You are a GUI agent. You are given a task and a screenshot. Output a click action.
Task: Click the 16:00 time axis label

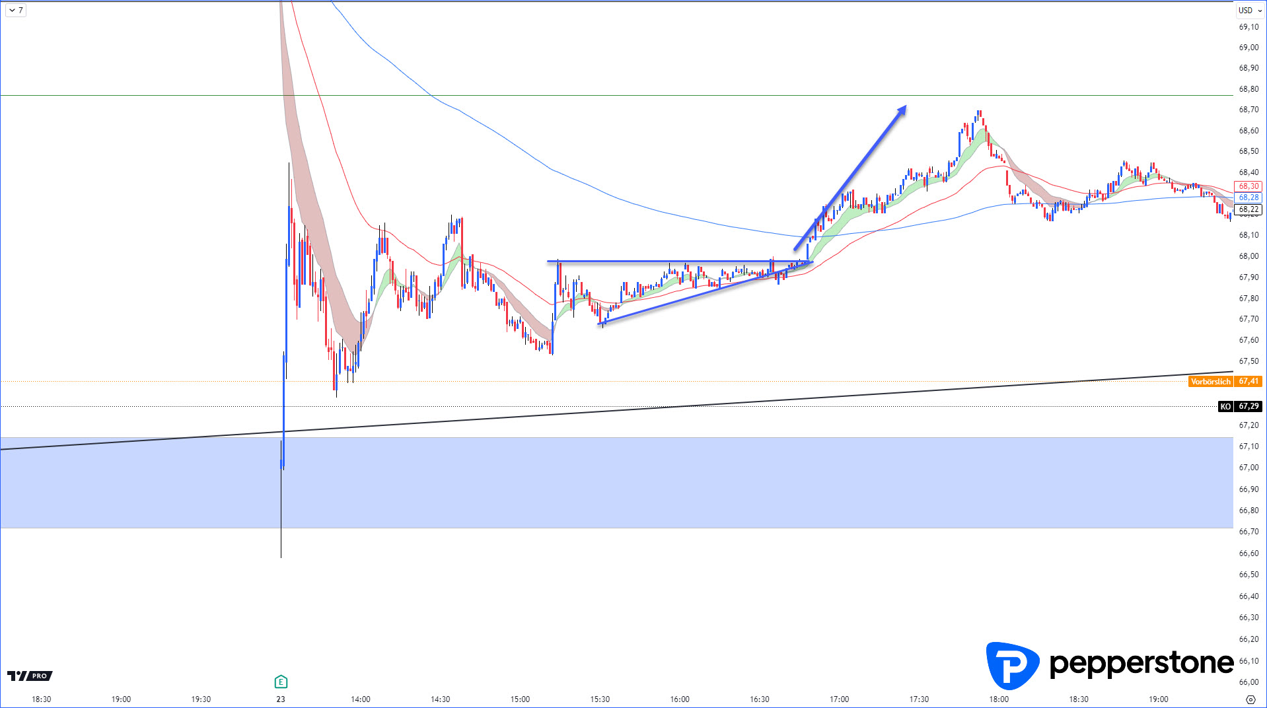680,699
